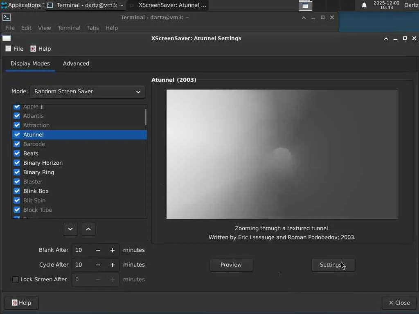The image size is (419, 314).
Task: Click the XScreenSaver window icon in its title bar
Action: click(7, 38)
